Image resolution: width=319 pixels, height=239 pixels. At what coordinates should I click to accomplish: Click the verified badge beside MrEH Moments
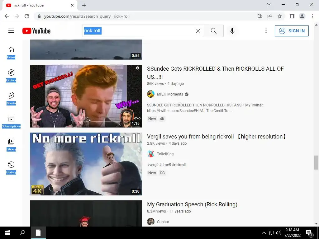(x=187, y=94)
